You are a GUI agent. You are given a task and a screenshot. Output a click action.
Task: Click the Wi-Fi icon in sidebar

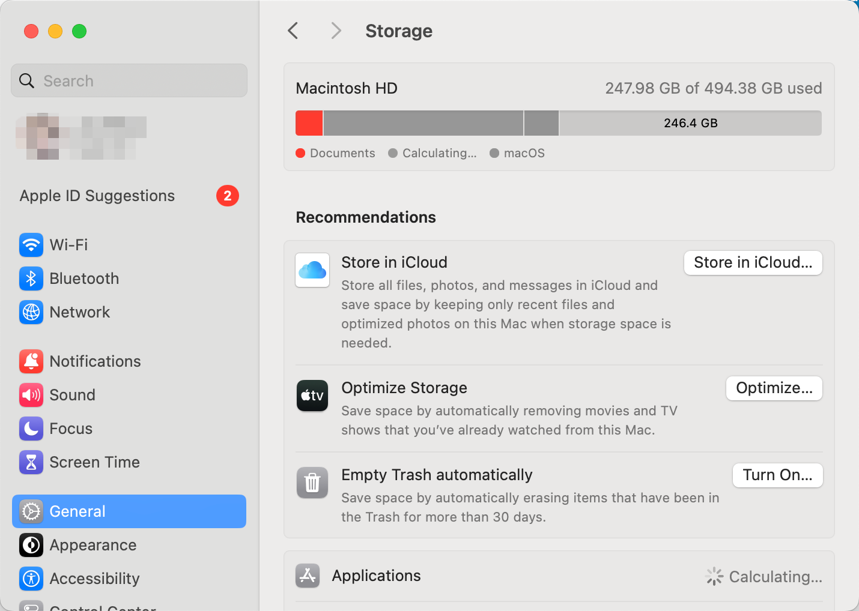click(x=31, y=245)
